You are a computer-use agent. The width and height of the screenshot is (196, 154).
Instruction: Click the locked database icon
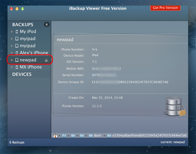coord(175,106)
